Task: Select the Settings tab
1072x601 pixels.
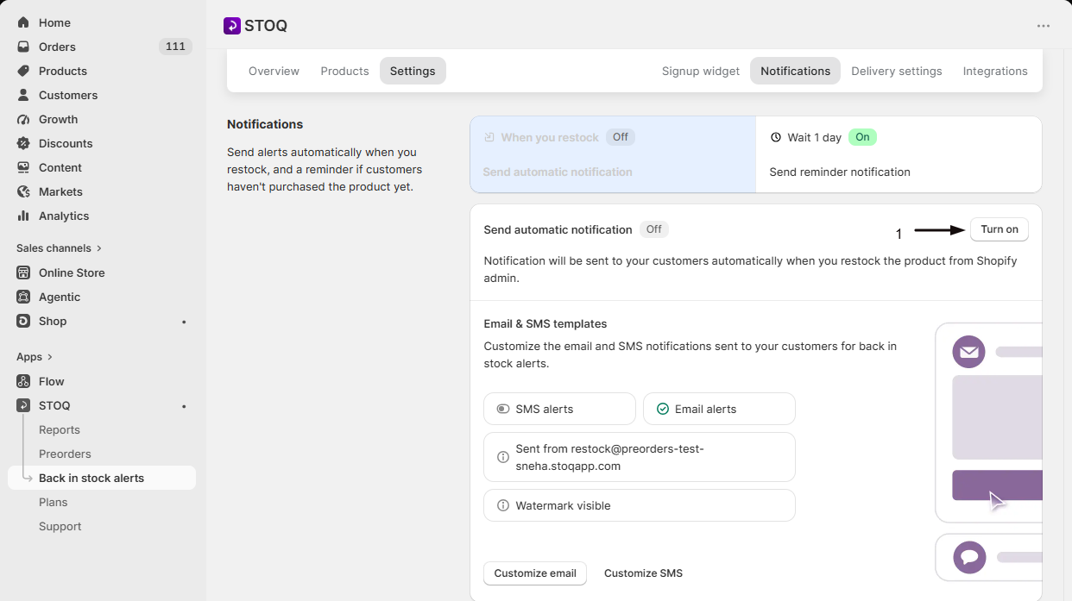Action: (413, 71)
